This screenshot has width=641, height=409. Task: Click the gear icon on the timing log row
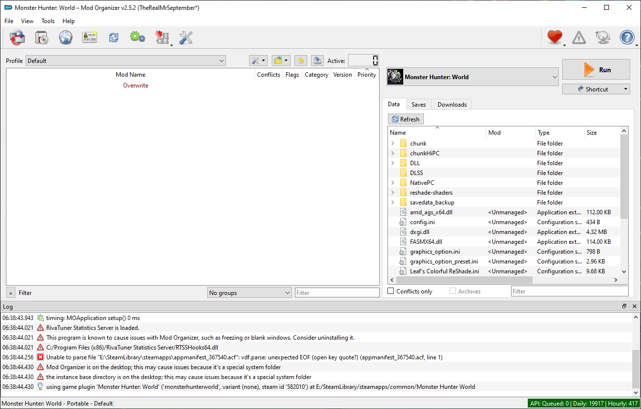click(40, 318)
